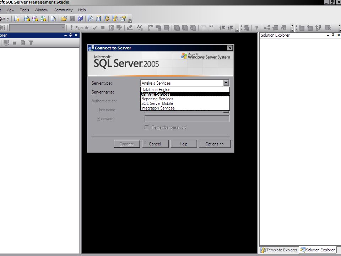The width and height of the screenshot is (341, 256).
Task: Choose Analysis Services in the list
Action: click(x=185, y=94)
